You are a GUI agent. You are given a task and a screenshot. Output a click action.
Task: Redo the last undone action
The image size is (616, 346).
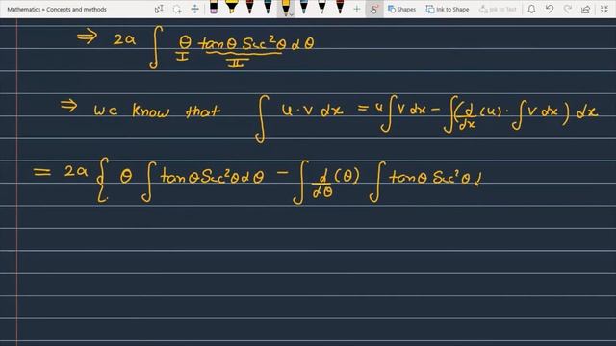click(x=568, y=9)
